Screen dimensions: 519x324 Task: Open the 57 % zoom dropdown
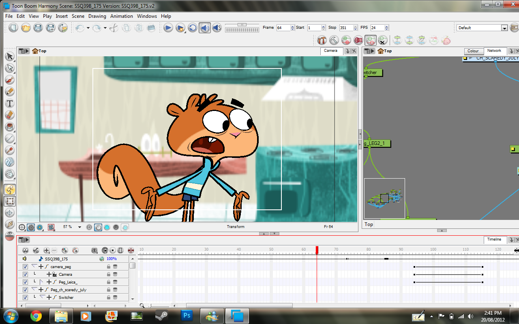pos(79,227)
